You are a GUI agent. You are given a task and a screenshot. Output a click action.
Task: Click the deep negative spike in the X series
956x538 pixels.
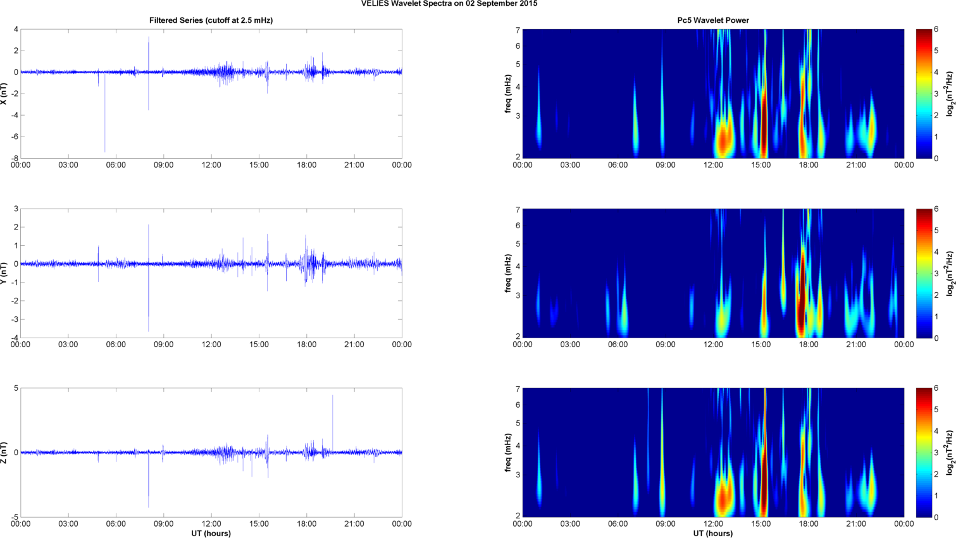pos(105,114)
